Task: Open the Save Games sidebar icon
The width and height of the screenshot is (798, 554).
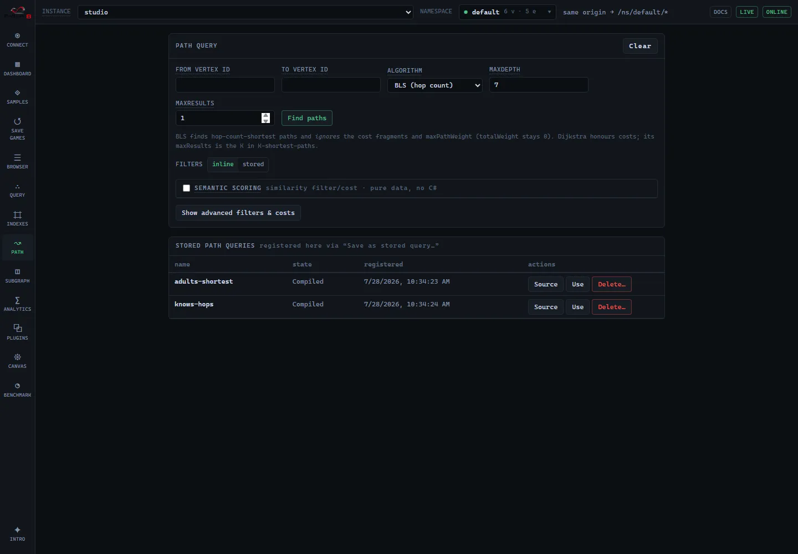Action: (17, 129)
